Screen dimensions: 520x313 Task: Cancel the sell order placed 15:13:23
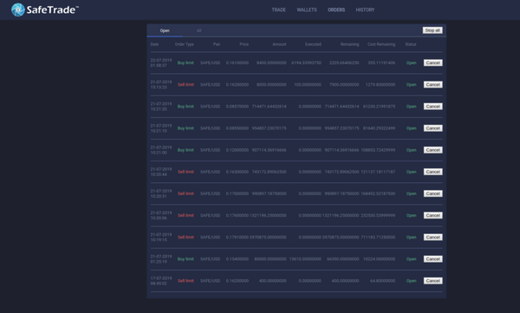(x=432, y=85)
